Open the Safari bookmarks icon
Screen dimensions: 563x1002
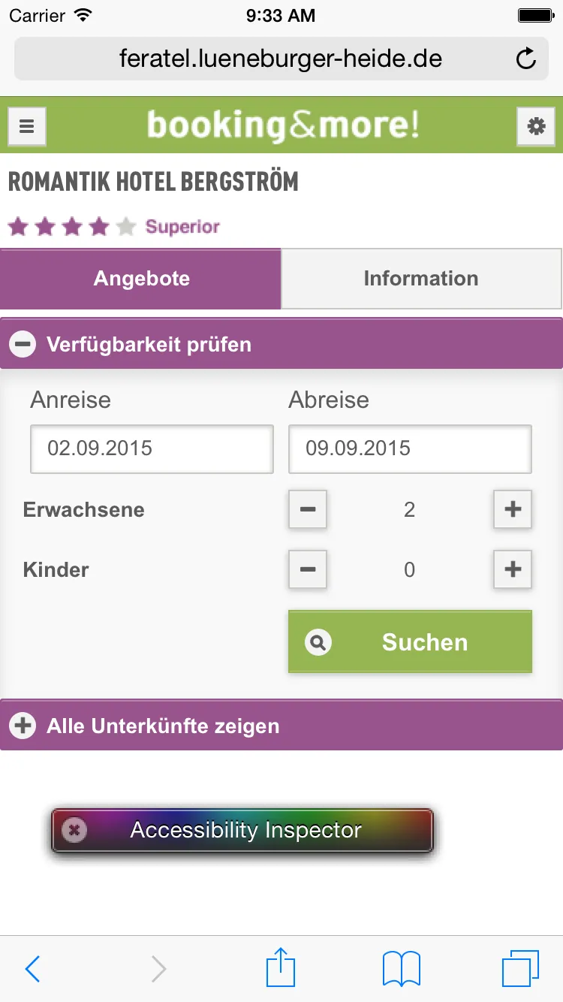click(x=401, y=968)
